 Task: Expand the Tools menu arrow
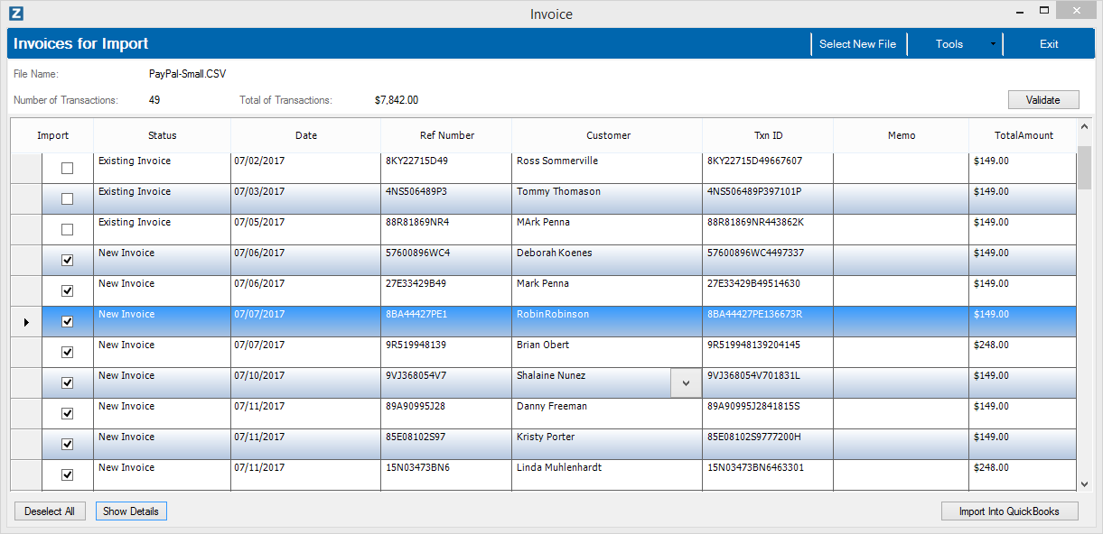click(x=993, y=44)
